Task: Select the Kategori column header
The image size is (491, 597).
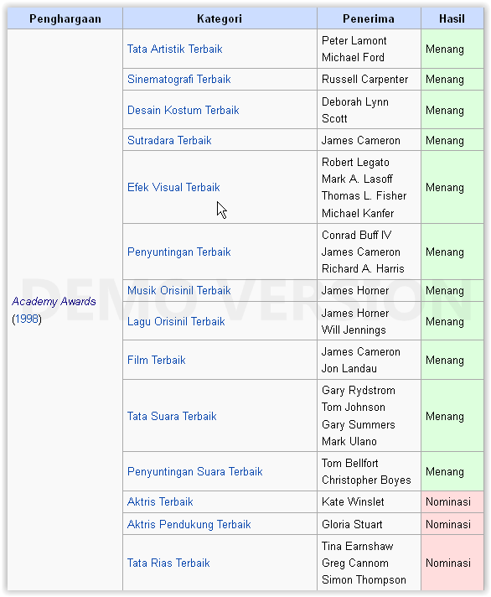Action: [220, 18]
